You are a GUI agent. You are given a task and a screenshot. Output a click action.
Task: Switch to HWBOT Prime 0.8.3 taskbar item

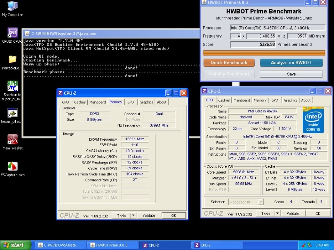click(112, 245)
